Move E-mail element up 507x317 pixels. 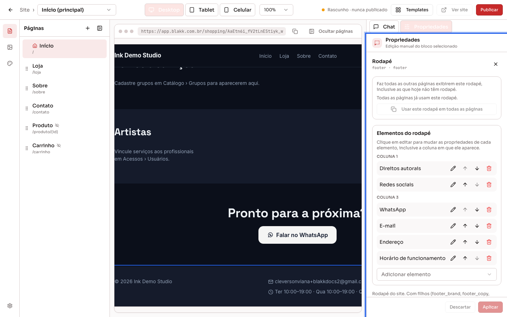tap(465, 226)
